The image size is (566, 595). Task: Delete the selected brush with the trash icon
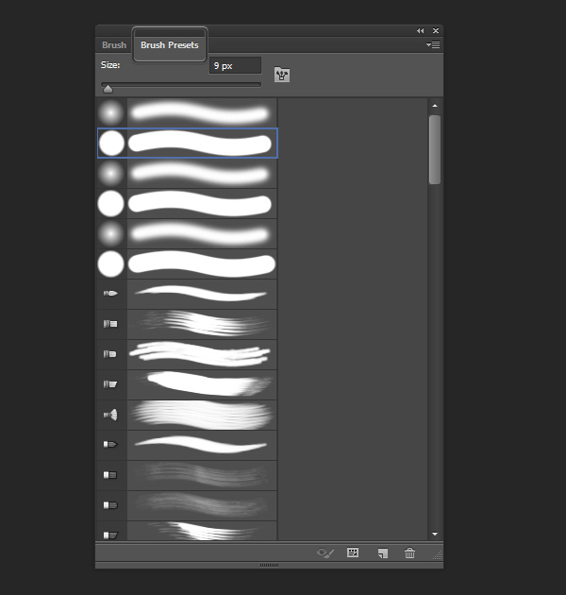click(x=409, y=552)
